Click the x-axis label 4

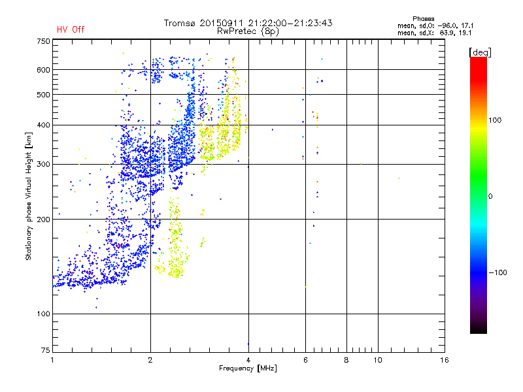[248, 360]
